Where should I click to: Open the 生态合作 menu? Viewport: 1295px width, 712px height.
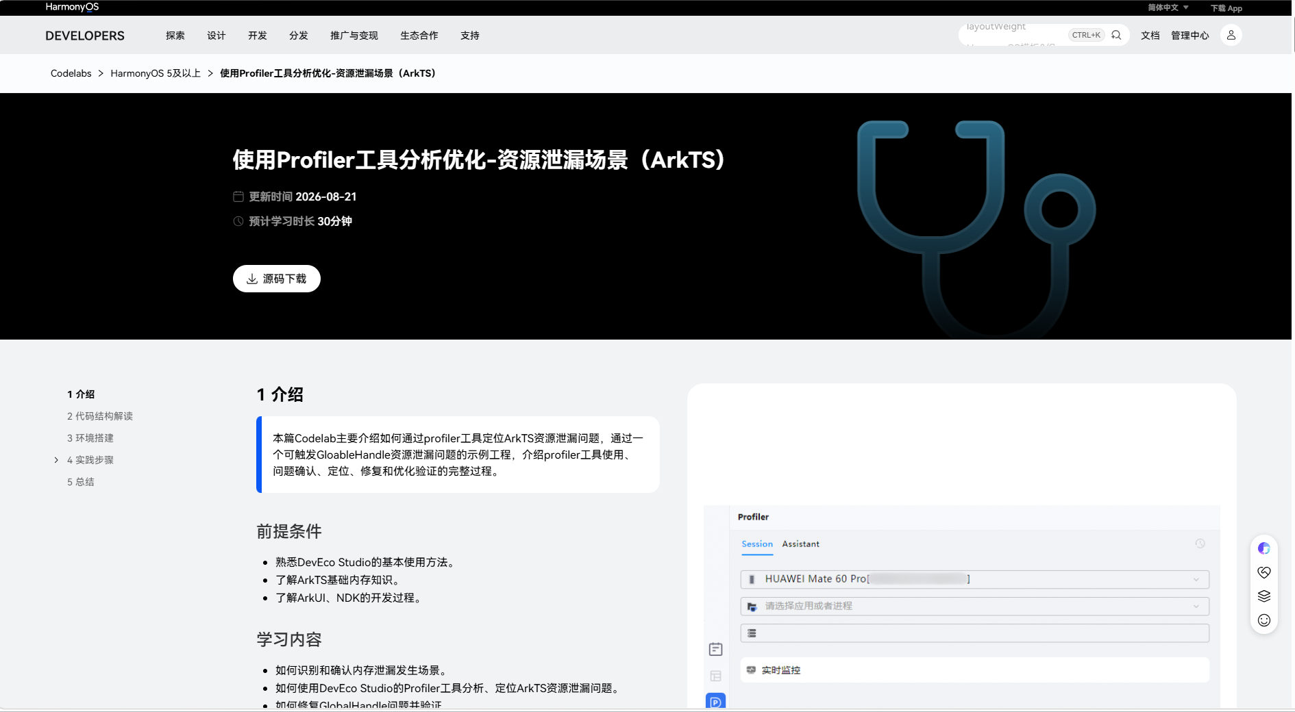click(419, 36)
